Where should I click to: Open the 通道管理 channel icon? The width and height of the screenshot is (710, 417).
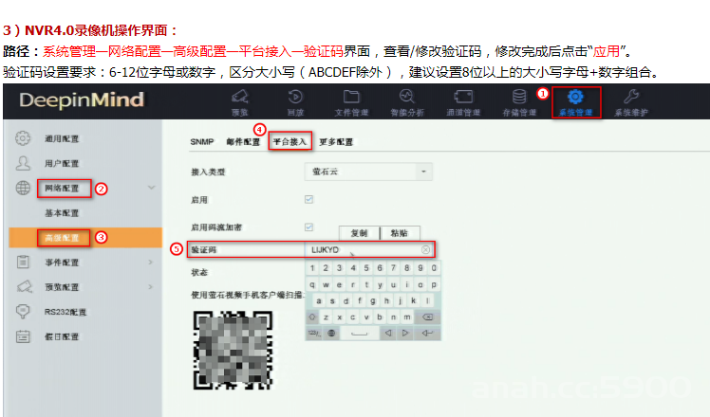click(x=463, y=97)
